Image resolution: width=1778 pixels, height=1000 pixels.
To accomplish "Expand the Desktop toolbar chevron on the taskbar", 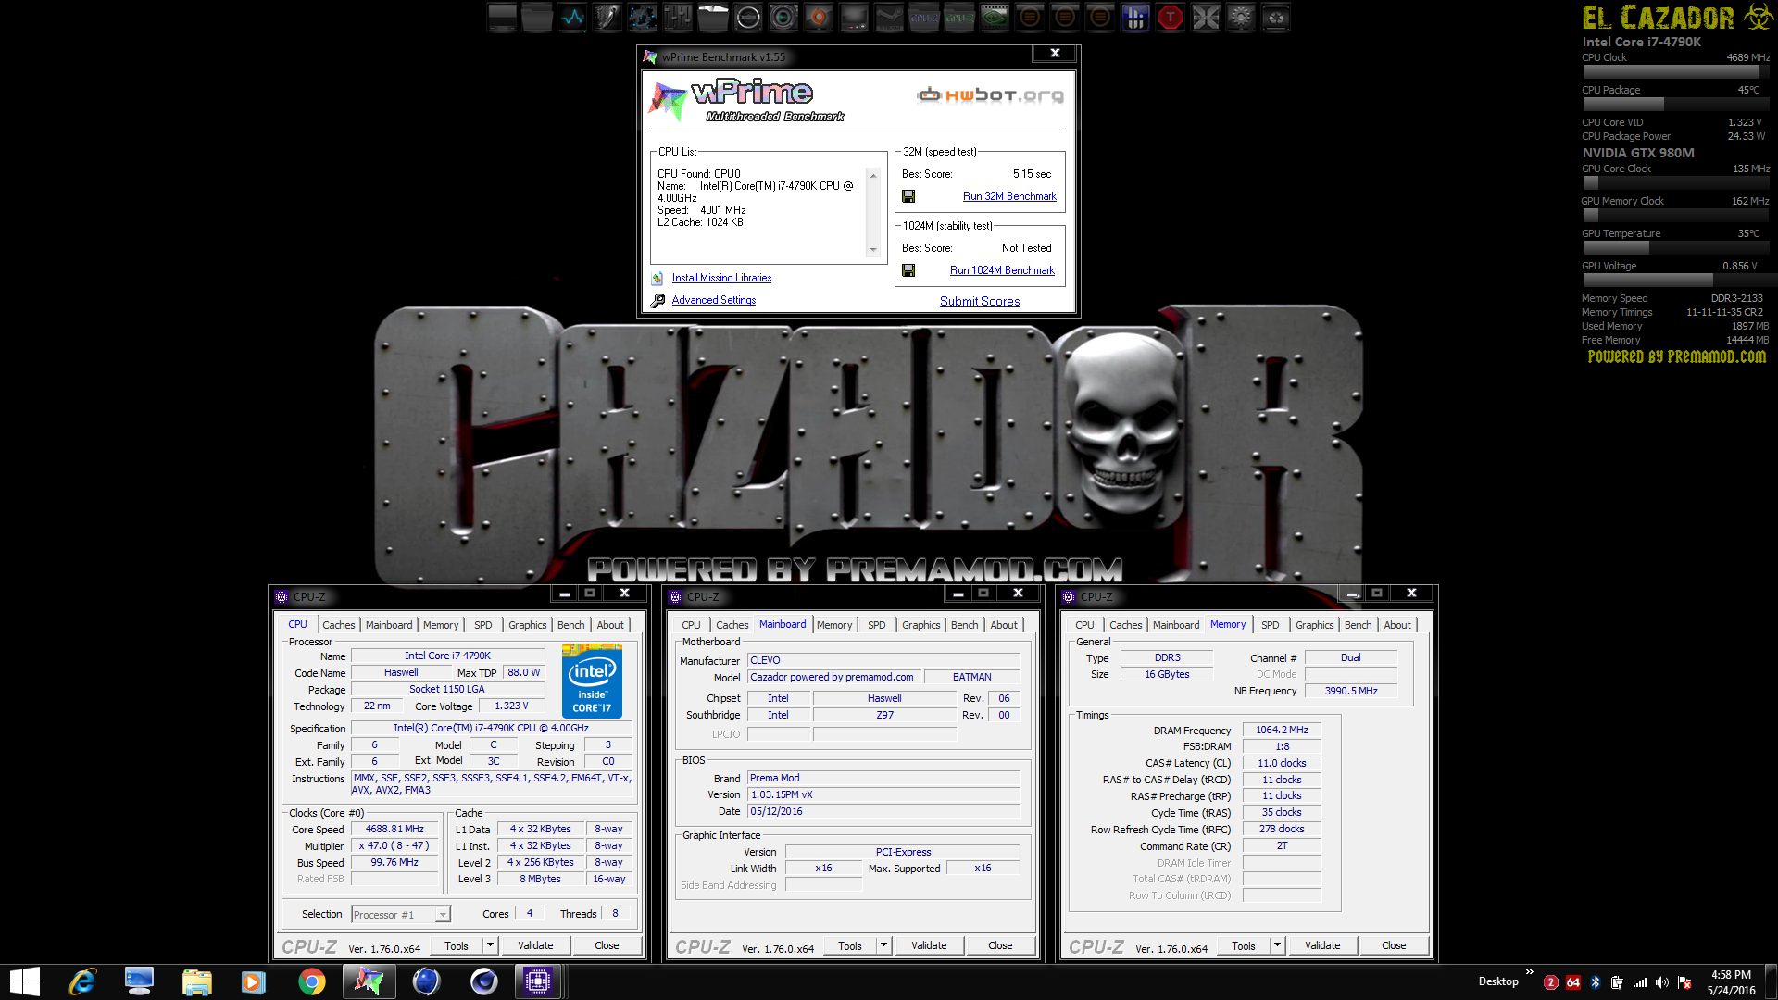I will point(1530,971).
